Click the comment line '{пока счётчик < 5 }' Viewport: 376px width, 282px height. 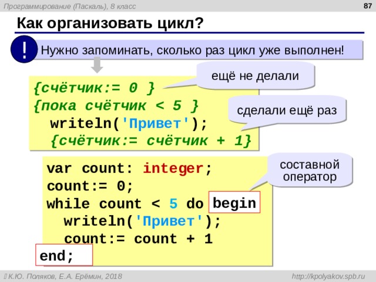[x=116, y=106]
